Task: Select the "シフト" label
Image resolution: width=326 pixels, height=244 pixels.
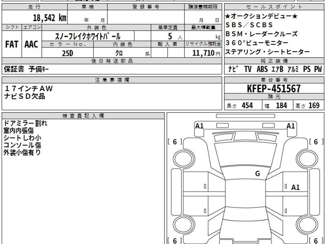Action: point(12,27)
